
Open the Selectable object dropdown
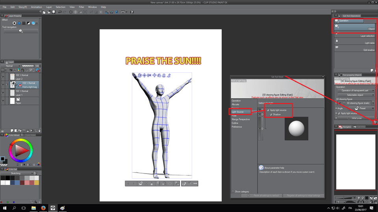click(356, 95)
